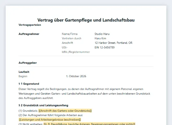Click the (1) Grundstück: label
The height and width of the screenshot is (125, 172).
point(28,111)
